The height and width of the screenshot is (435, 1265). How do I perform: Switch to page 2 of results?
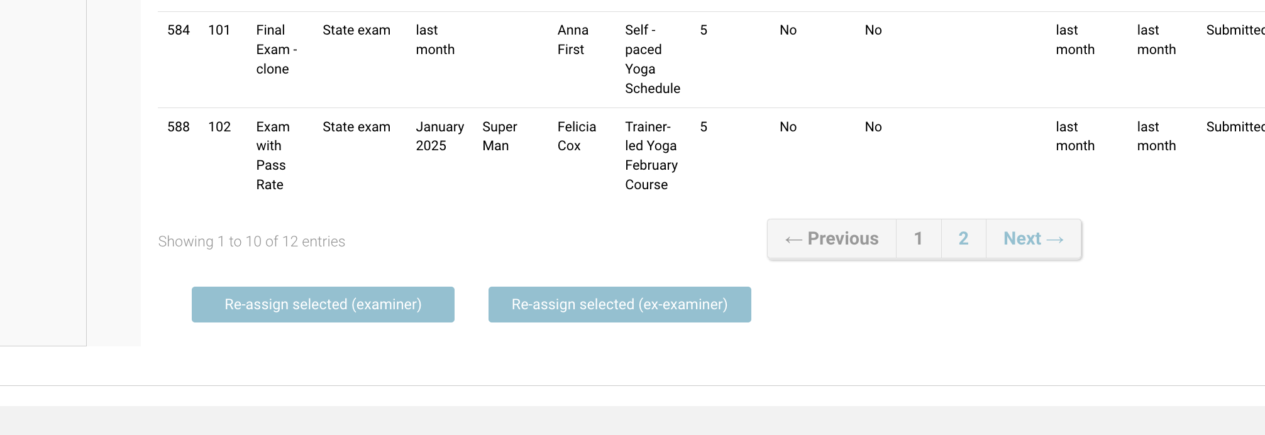963,239
